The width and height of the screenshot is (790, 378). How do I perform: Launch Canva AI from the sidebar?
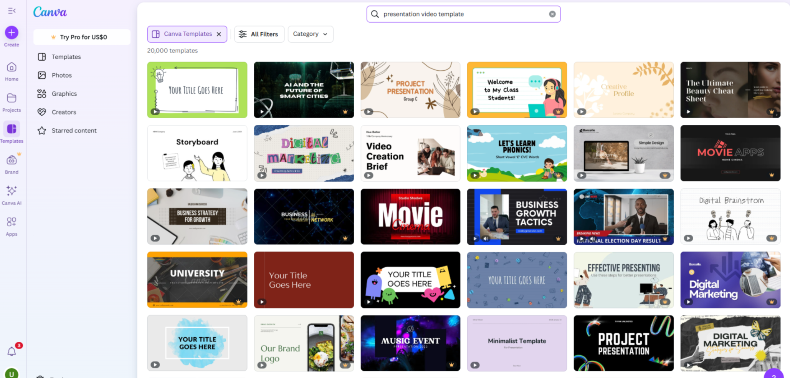(x=11, y=191)
